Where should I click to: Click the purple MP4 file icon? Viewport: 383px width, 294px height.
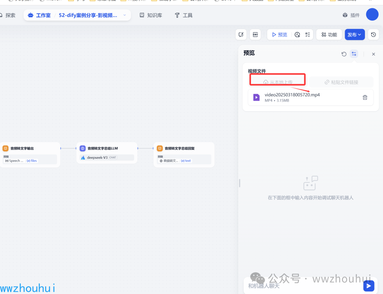(256, 97)
